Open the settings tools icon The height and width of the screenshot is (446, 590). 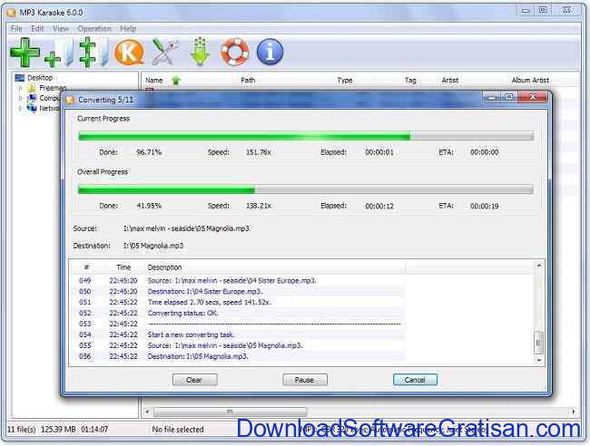pyautogui.click(x=165, y=52)
